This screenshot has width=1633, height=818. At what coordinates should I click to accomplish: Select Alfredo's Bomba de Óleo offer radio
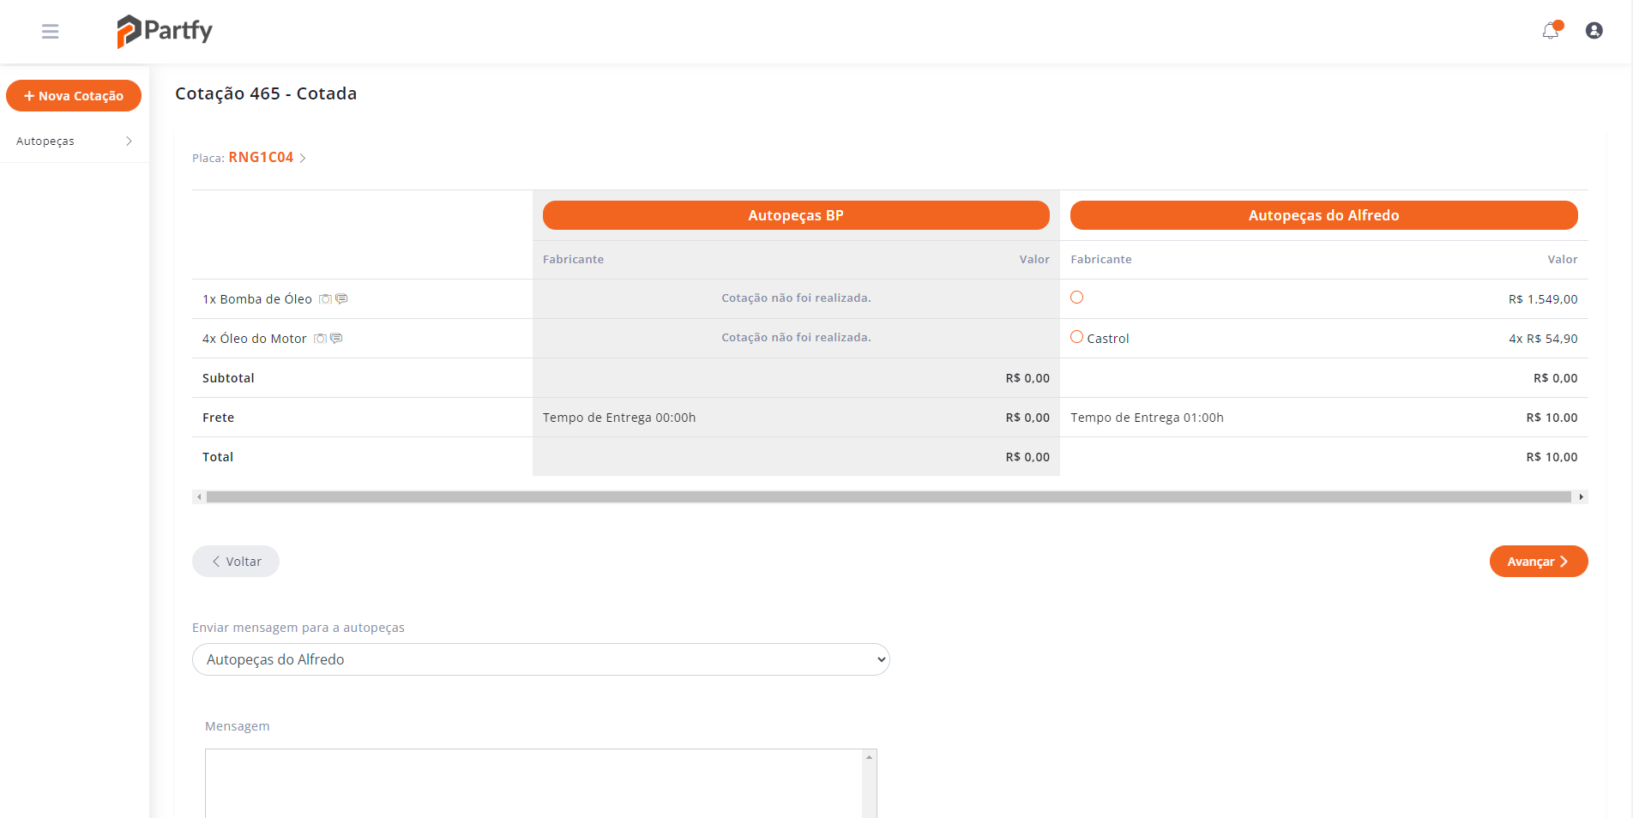click(x=1076, y=298)
